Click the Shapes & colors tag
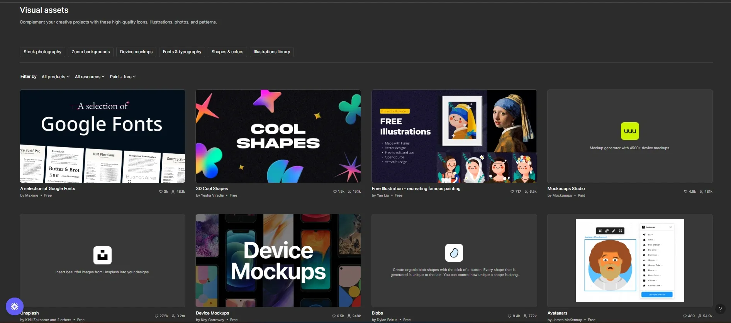Image resolution: width=731 pixels, height=323 pixels. (x=227, y=52)
